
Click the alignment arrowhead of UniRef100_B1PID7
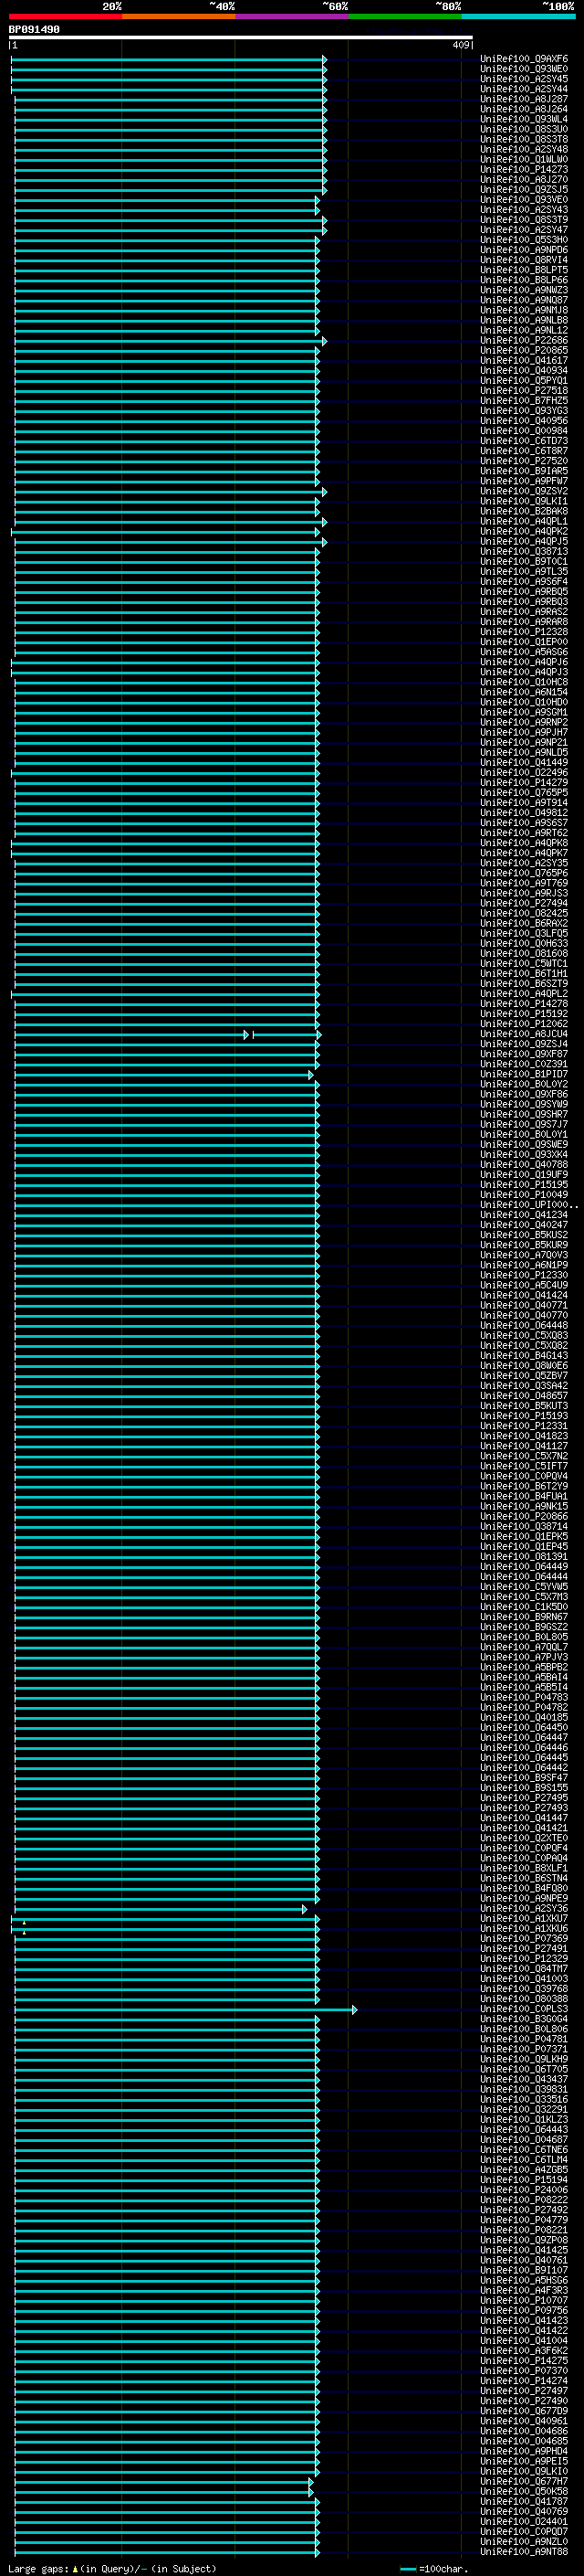[x=311, y=1075]
